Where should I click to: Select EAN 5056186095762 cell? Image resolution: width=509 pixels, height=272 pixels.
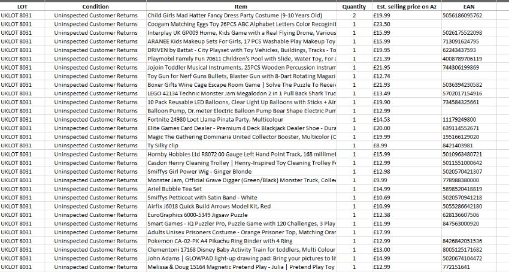click(x=469, y=15)
